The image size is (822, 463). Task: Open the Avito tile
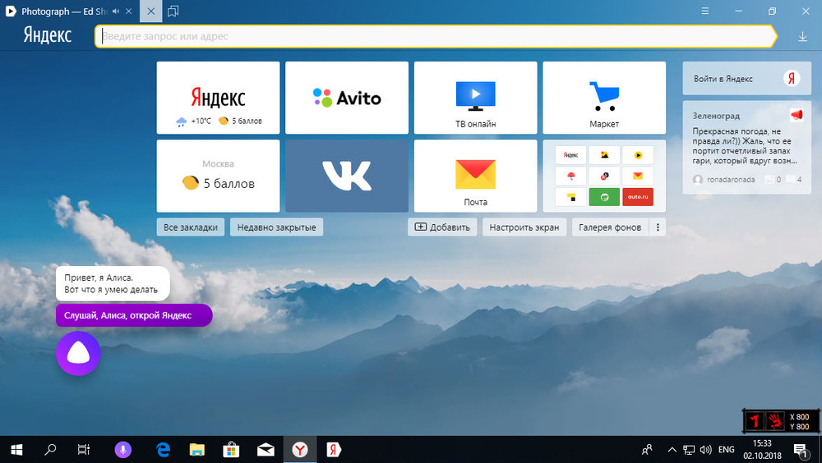(x=347, y=98)
